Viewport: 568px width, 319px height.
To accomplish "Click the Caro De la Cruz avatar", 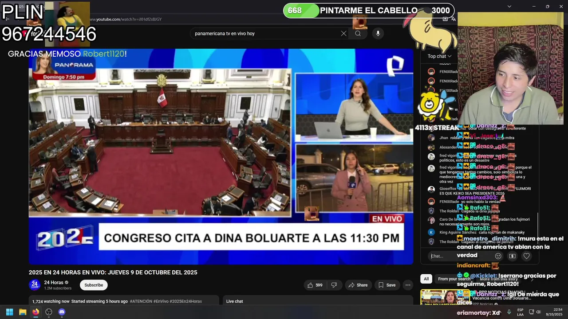I will pos(431,220).
